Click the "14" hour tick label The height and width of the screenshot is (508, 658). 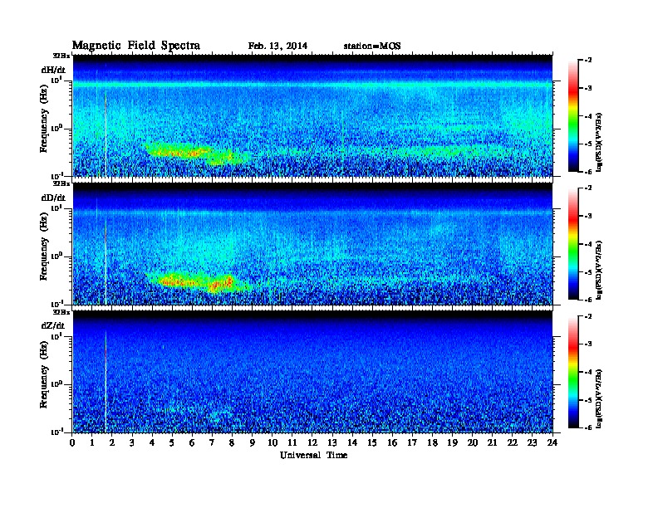coord(352,442)
